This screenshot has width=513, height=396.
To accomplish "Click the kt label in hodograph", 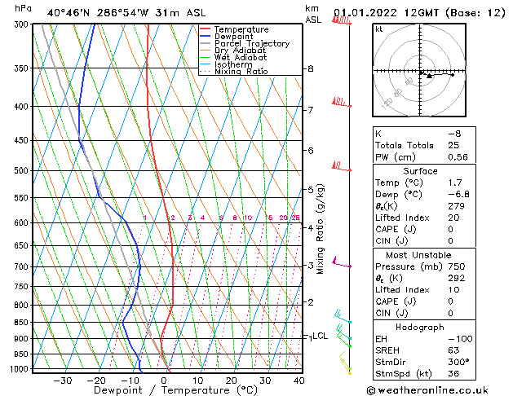I will [379, 29].
